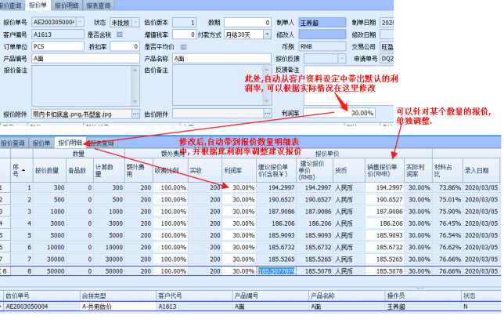Select lower 报价明细 tab

(x=70, y=143)
